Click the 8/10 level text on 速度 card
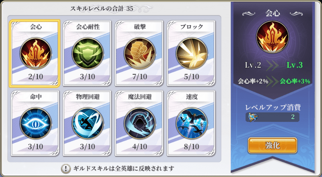 pos(192,146)
